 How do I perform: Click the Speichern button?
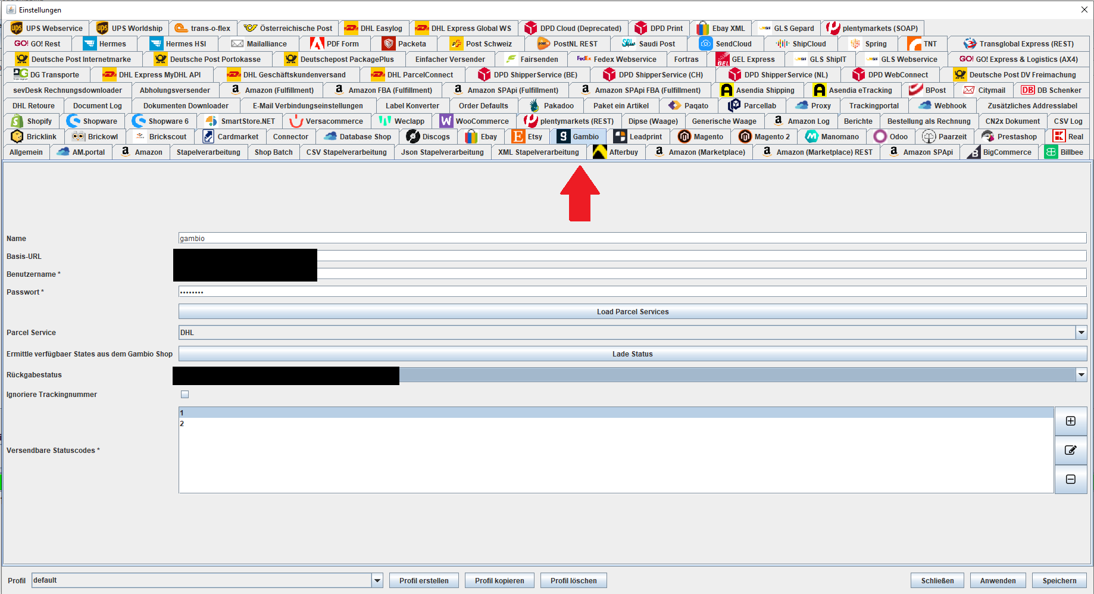(x=1059, y=580)
